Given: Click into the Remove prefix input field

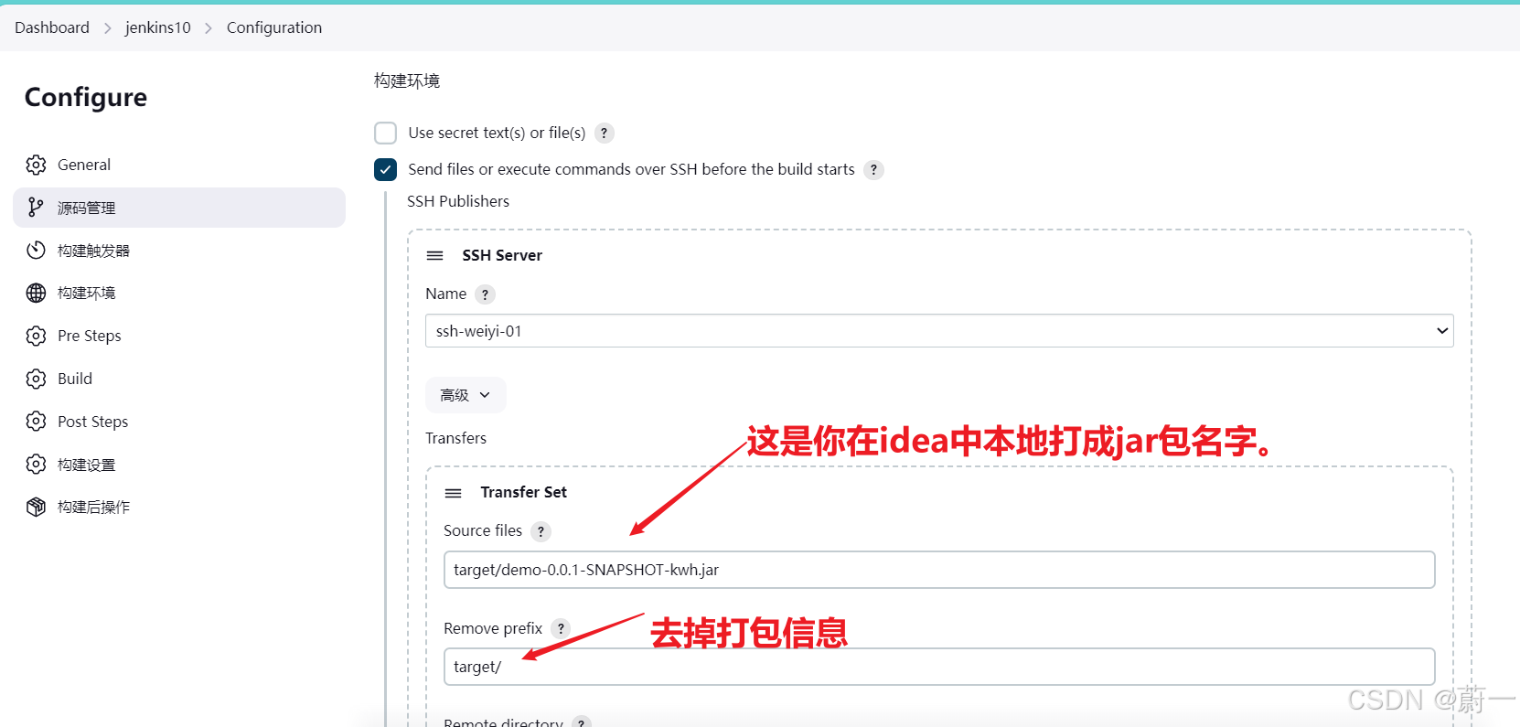Looking at the screenshot, I should (939, 667).
